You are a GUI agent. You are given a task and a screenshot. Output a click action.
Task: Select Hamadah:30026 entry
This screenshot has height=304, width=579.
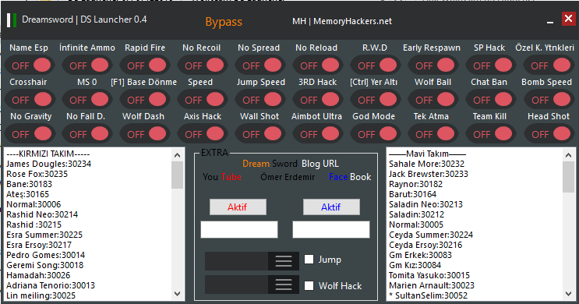38,276
